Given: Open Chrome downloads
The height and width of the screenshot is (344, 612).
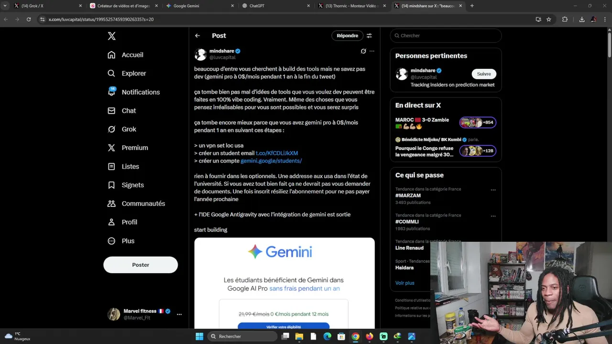Looking at the screenshot, I should pos(582,20).
